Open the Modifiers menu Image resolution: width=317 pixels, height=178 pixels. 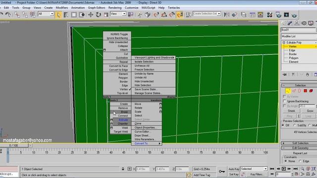coord(61,8)
